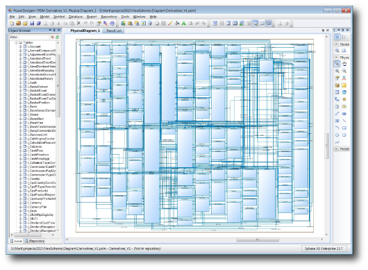Click the Zoom In tool in the toolbox
Image resolution: width=368 pixels, height=270 pixels.
[x=337, y=71]
